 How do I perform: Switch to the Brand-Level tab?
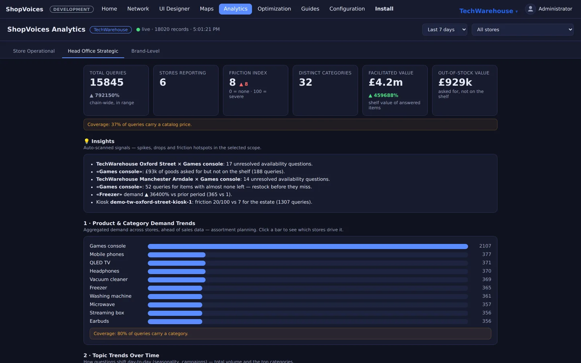(145, 51)
